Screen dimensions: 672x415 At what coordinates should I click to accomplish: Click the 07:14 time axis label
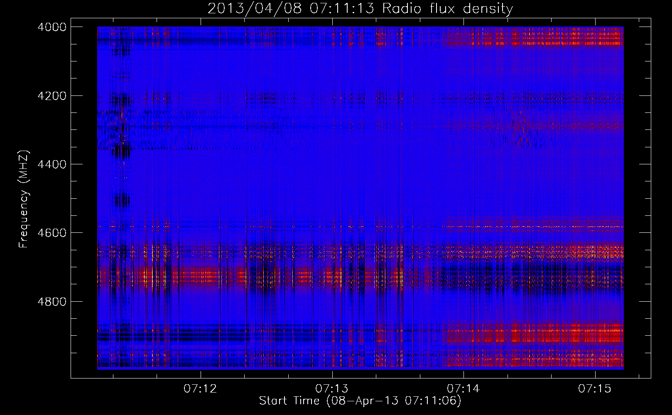(x=464, y=389)
